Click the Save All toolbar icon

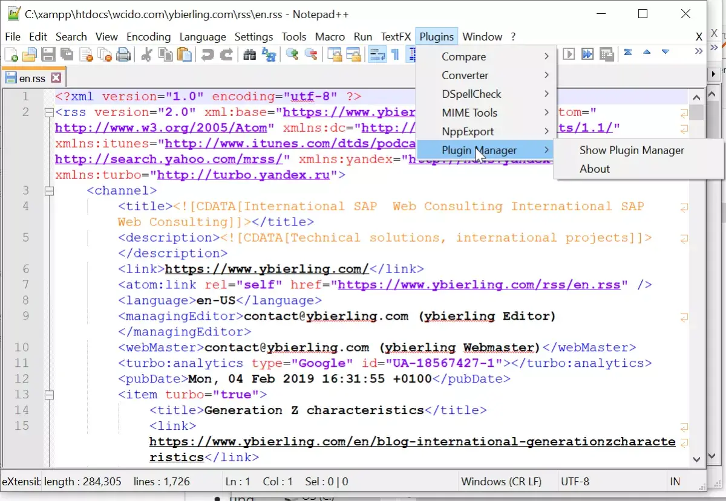coord(67,55)
